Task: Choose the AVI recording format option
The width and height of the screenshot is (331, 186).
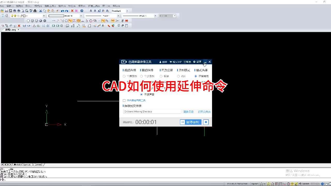Action: point(178,76)
